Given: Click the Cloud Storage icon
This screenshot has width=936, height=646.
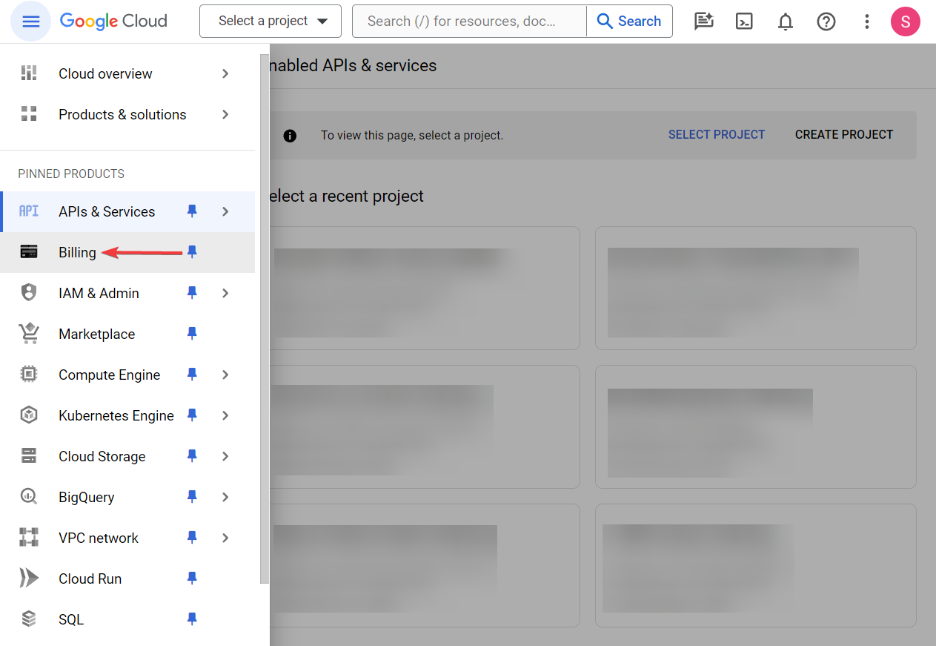Looking at the screenshot, I should pyautogui.click(x=29, y=455).
